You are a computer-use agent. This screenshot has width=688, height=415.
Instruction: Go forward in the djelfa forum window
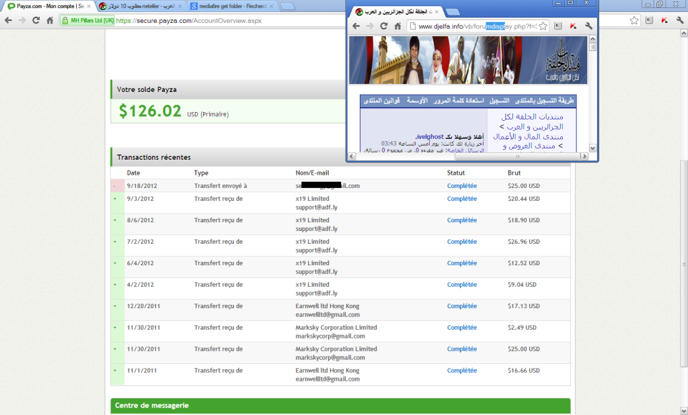(370, 26)
